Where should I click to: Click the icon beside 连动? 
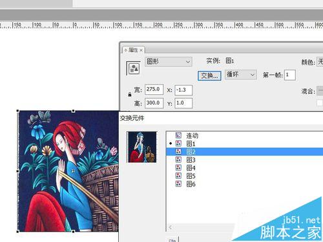[x=178, y=135]
